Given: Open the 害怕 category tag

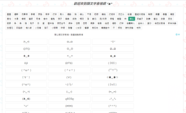Looking at the screenshot, I should pos(9,19).
